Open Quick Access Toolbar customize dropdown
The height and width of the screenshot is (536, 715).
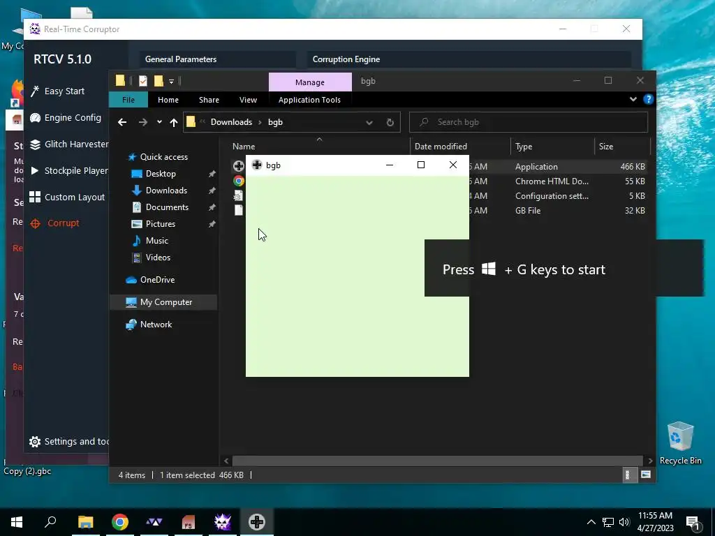point(172,81)
